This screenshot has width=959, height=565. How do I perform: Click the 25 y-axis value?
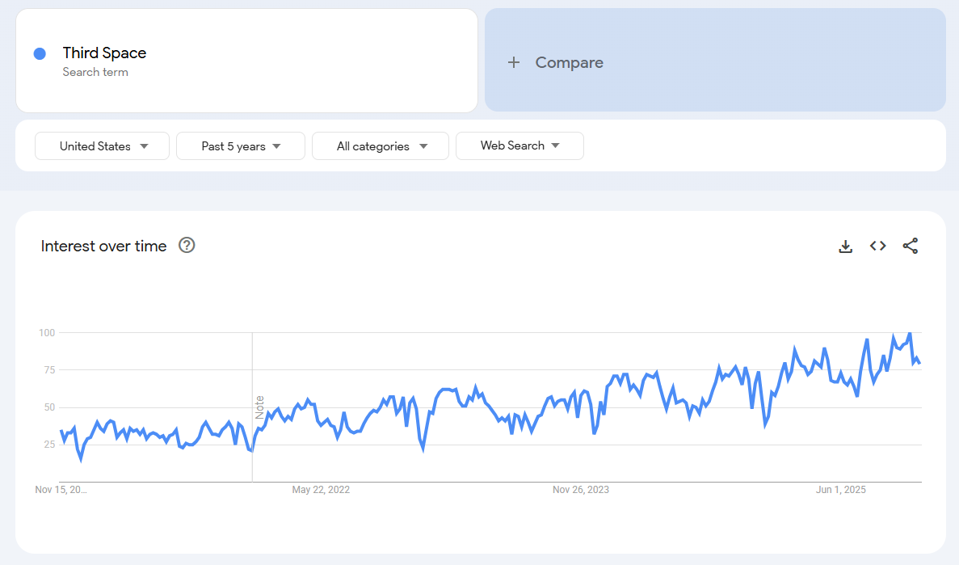click(x=49, y=445)
